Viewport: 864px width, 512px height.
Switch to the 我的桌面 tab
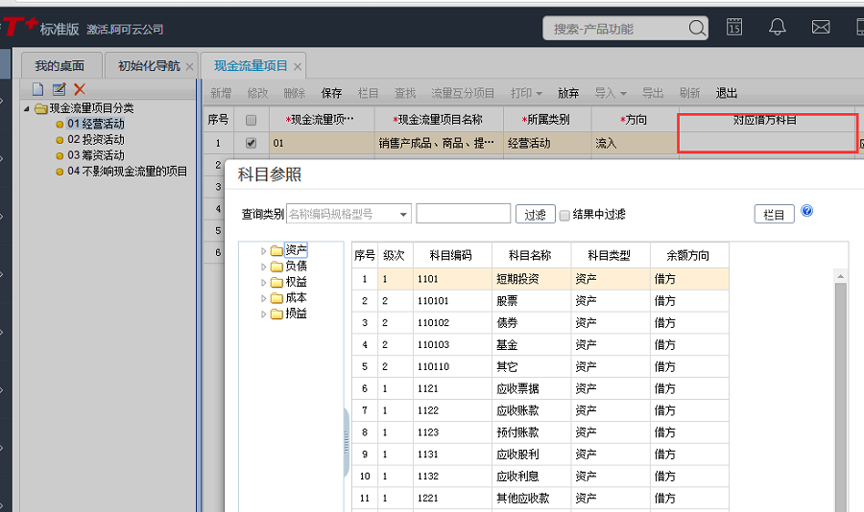pyautogui.click(x=60, y=66)
